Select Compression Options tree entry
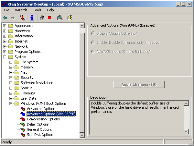The image size is (194, 146). pyautogui.click(x=43, y=119)
